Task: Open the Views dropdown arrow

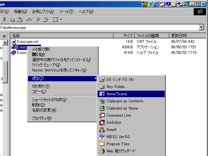Action: click(61, 19)
